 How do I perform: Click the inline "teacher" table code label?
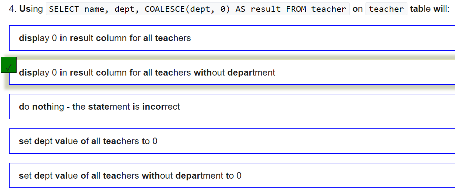tap(386, 9)
